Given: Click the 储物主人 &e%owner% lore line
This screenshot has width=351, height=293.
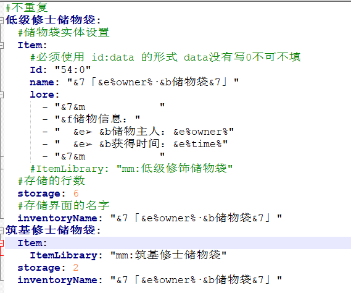Looking at the screenshot, I should (x=144, y=132).
